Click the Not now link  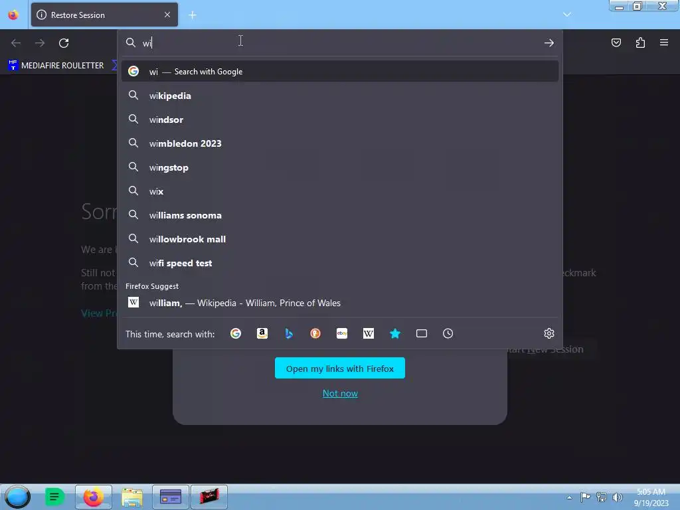(x=340, y=393)
